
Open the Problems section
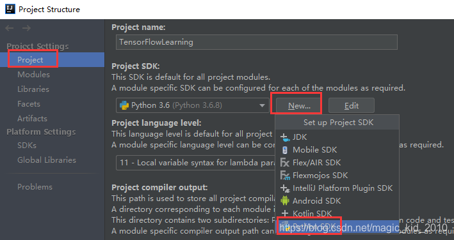pyautogui.click(x=35, y=187)
